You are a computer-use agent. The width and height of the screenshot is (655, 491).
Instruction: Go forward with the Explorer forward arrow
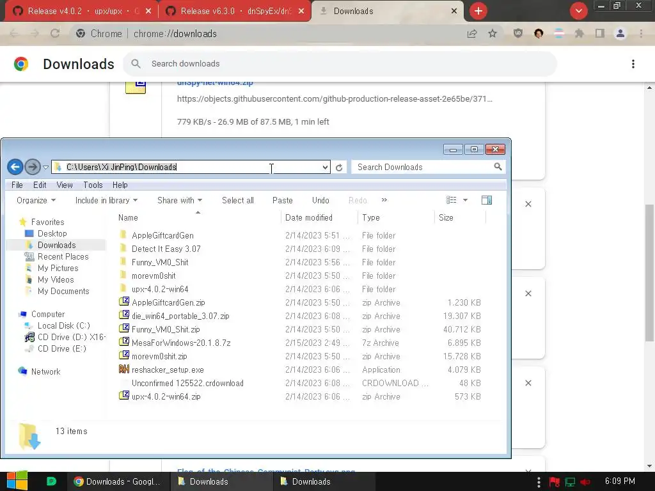point(33,167)
